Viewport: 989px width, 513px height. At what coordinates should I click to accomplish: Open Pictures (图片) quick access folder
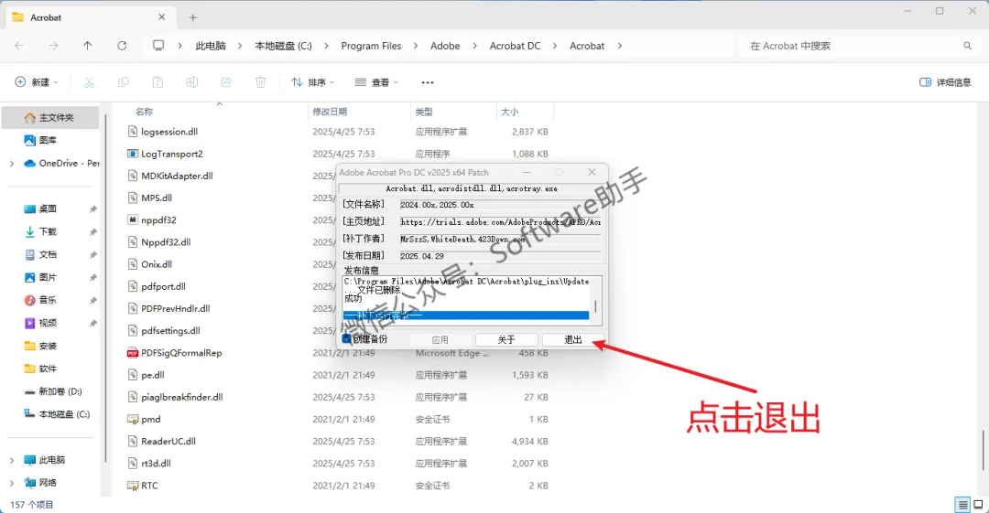[41, 277]
